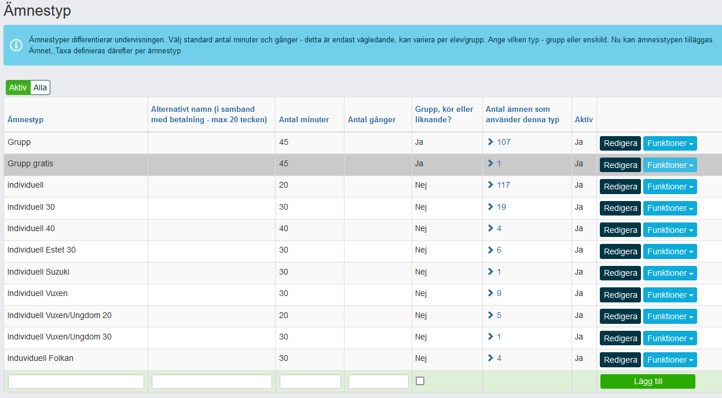Click Redigera for Individuell 30
This screenshot has width=722, height=398.
620,208
